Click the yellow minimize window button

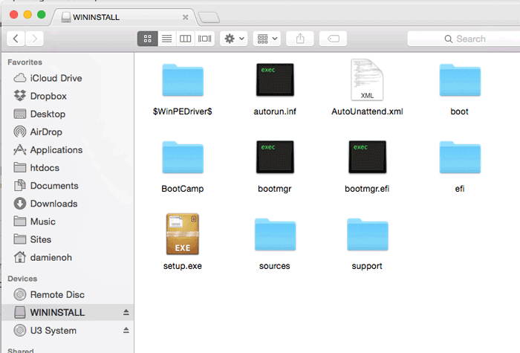point(27,15)
